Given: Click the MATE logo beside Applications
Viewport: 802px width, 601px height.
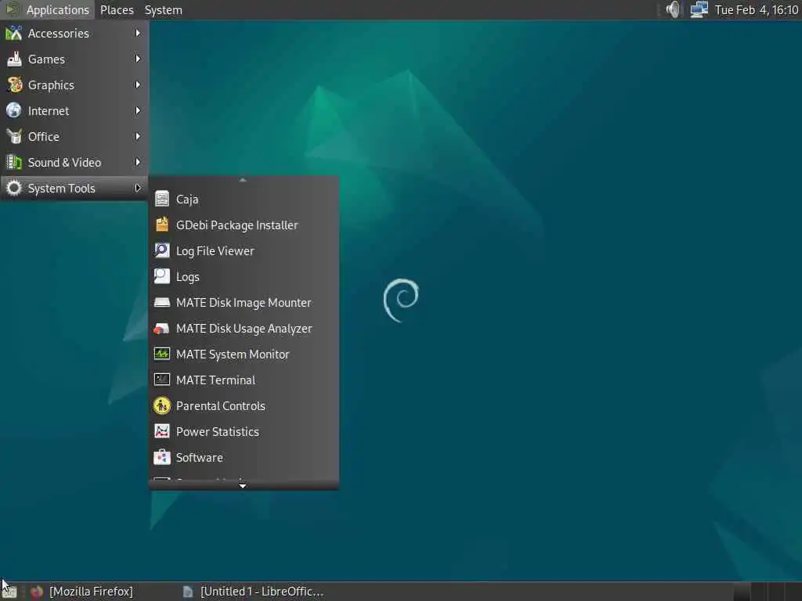Looking at the screenshot, I should [13, 9].
